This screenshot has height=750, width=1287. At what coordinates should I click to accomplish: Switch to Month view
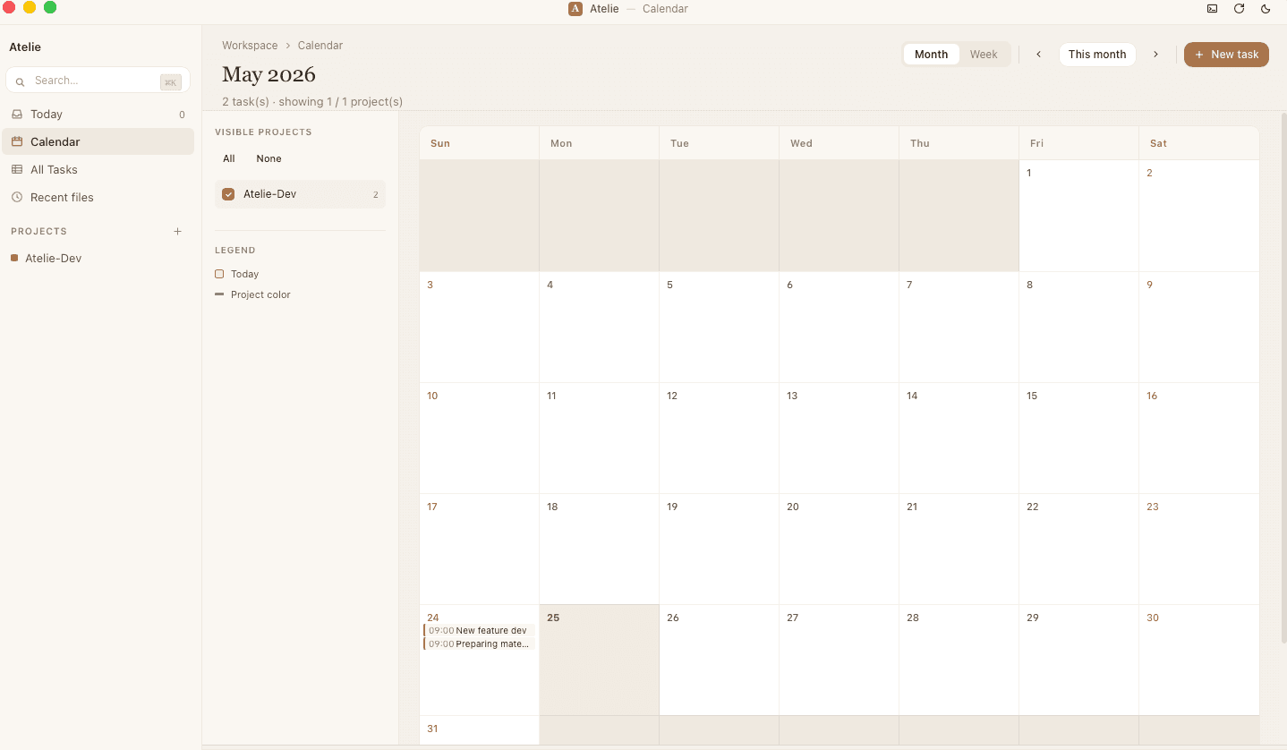931,55
